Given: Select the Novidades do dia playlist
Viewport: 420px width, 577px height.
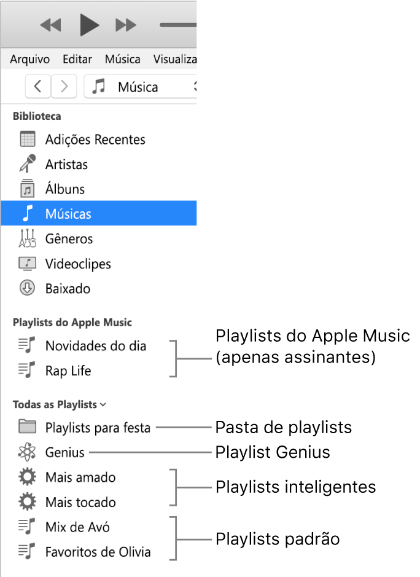Looking at the screenshot, I should pyautogui.click(x=95, y=346).
